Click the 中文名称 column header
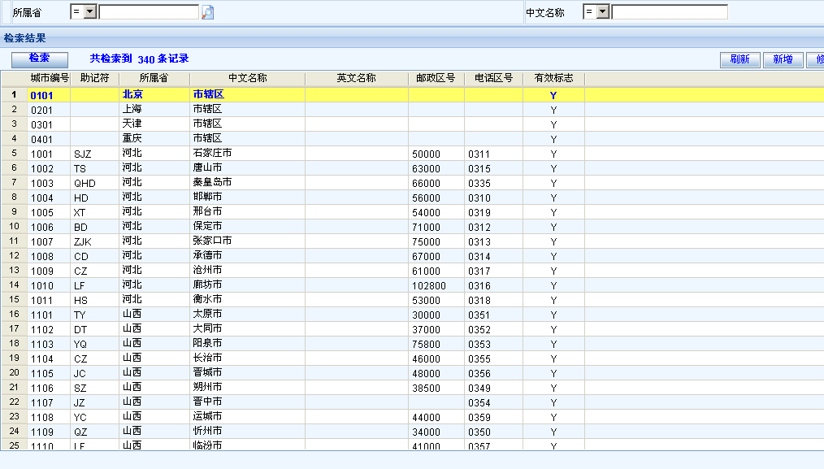Viewport: 824px width, 469px height. click(x=247, y=78)
